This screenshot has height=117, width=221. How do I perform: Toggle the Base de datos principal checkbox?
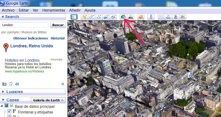[6, 106]
